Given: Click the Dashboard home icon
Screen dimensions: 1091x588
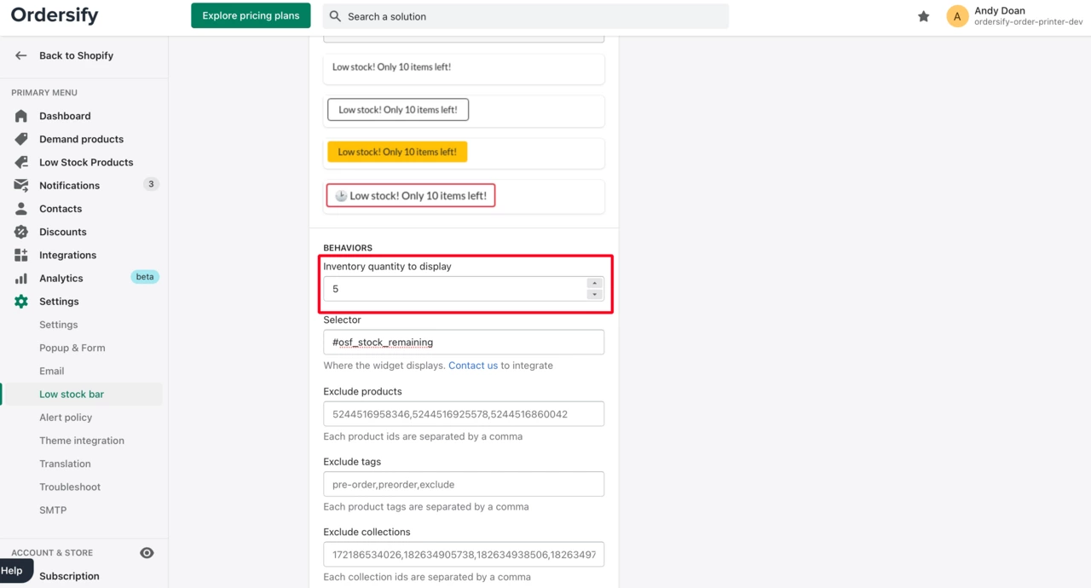Looking at the screenshot, I should pos(21,116).
